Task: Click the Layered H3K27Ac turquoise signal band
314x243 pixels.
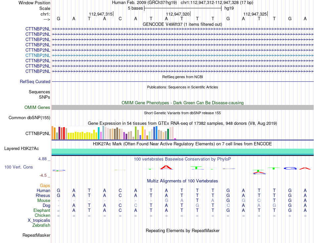Action: 182,151
